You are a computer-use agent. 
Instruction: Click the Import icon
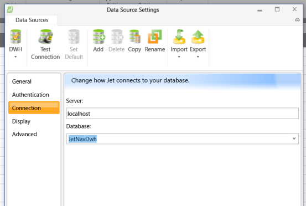(x=179, y=37)
